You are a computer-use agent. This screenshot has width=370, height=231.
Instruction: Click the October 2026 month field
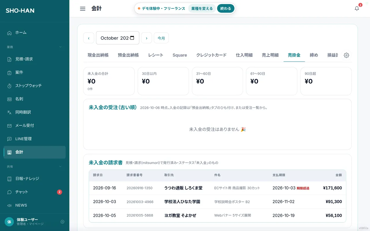tap(118, 38)
